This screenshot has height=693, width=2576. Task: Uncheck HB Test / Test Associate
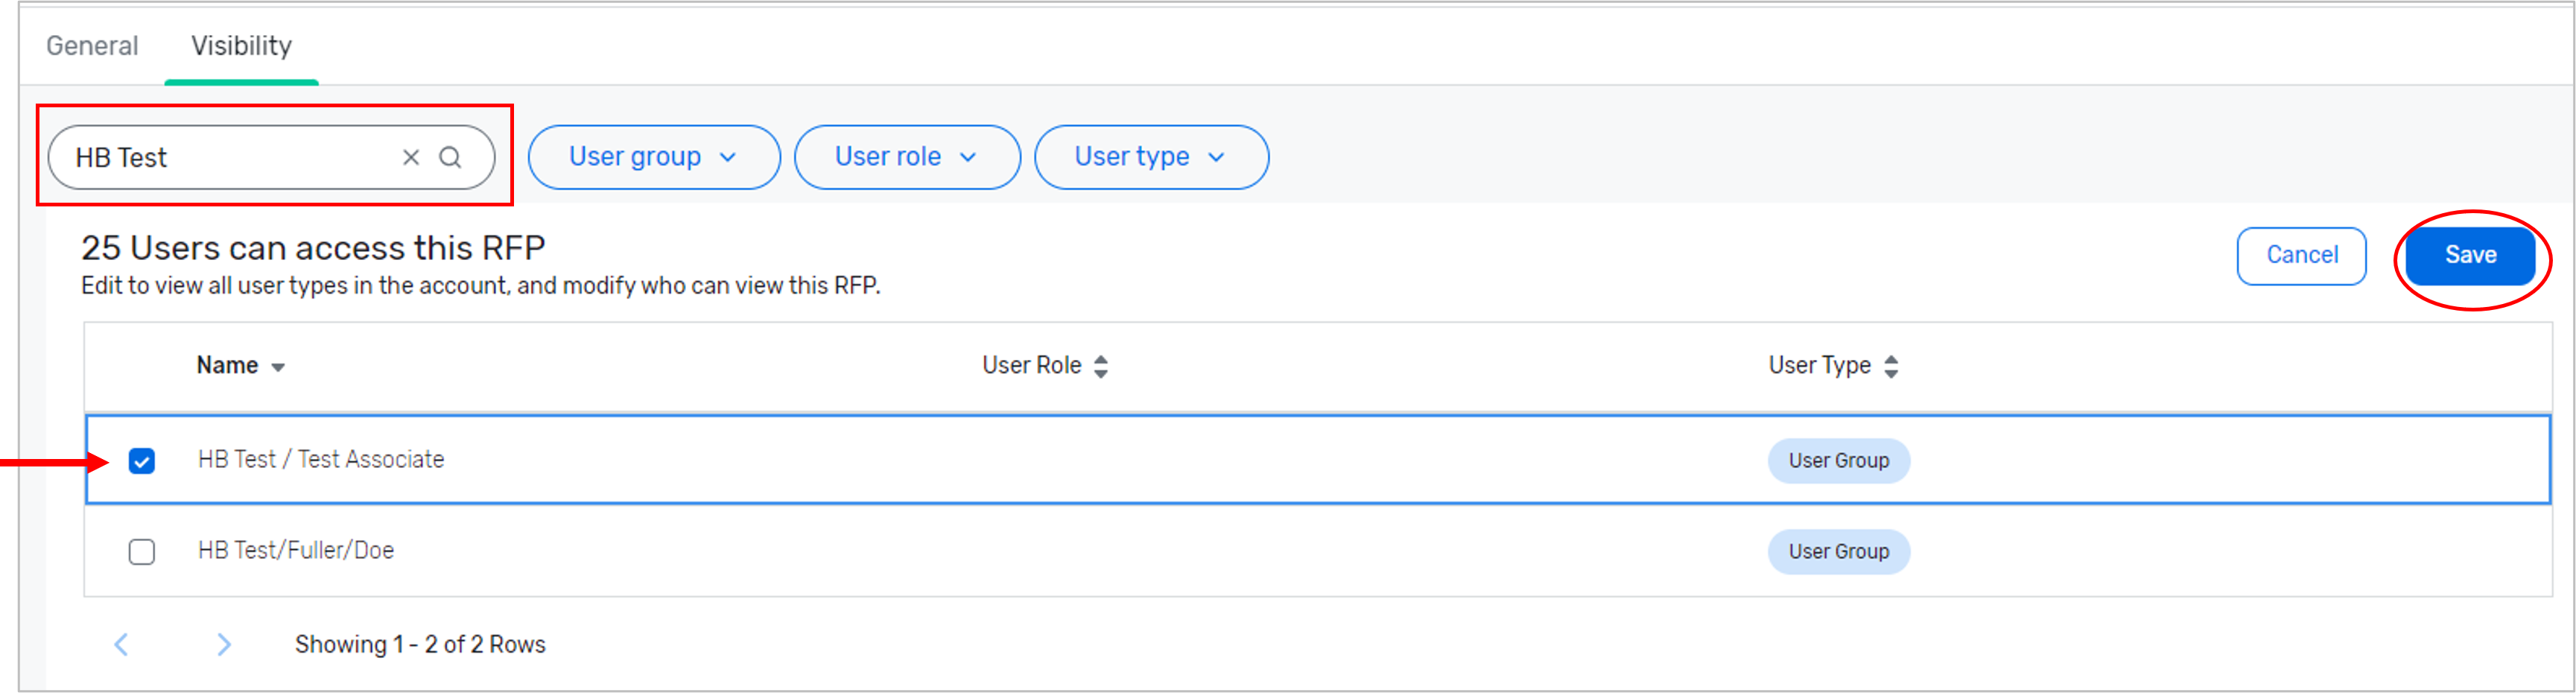pos(142,460)
